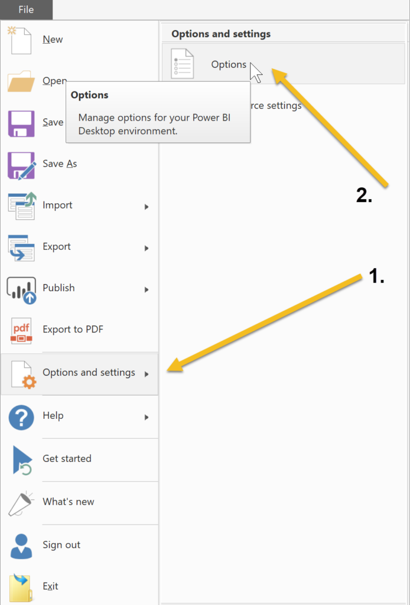Image resolution: width=410 pixels, height=605 pixels.
Task: Select Options and settings menu item
Action: pos(79,374)
